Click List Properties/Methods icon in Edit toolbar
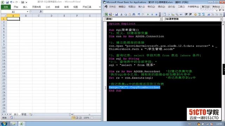 165,14
